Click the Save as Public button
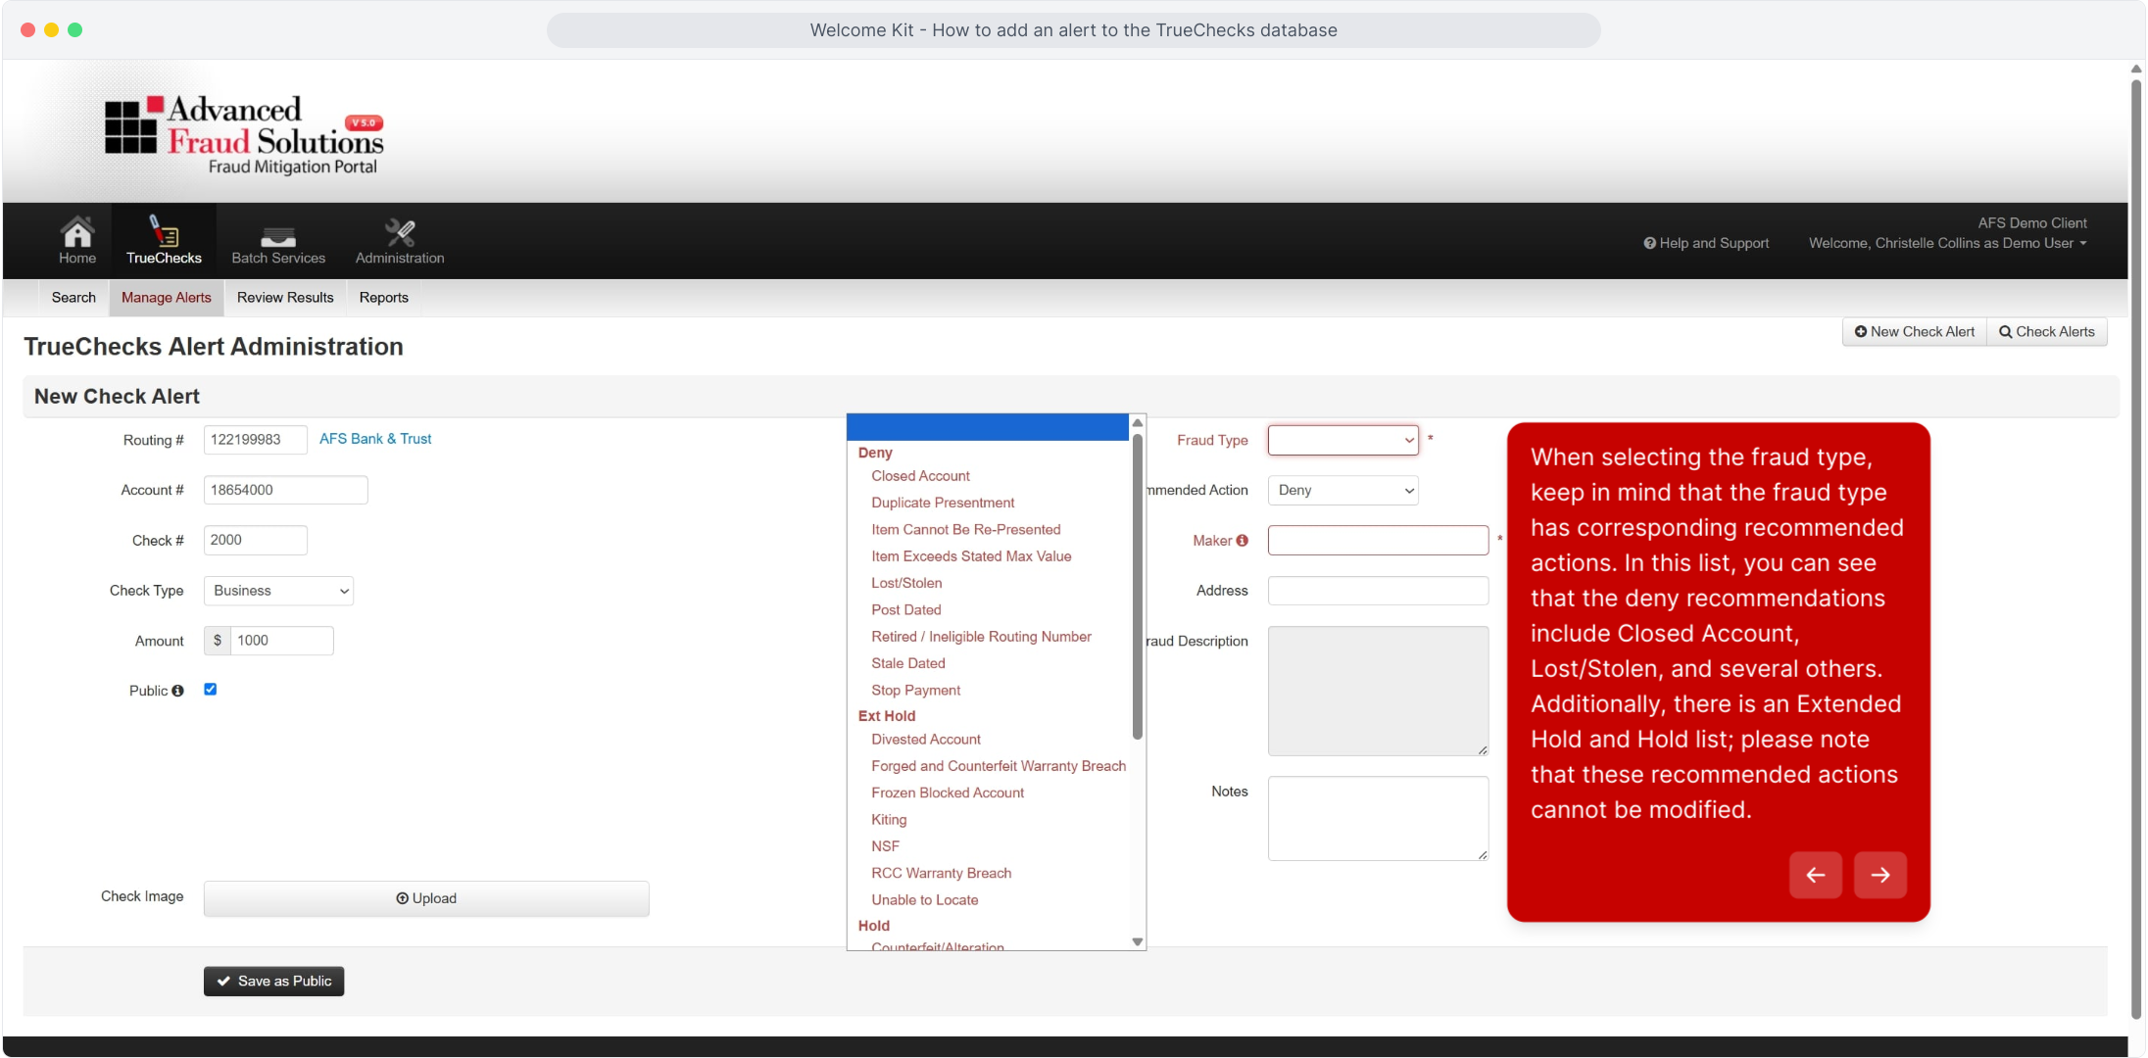This screenshot has height=1058, width=2148. [274, 982]
